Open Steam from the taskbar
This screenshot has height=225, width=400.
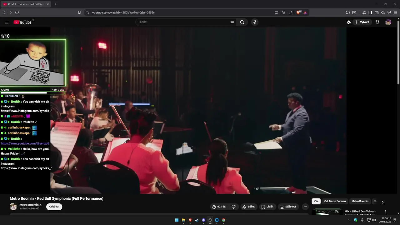click(197, 220)
